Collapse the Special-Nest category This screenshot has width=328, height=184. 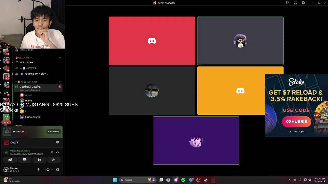[27, 82]
